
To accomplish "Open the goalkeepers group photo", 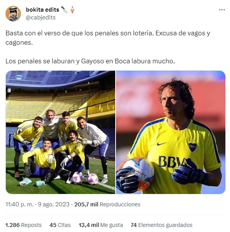I will coord(60,132).
